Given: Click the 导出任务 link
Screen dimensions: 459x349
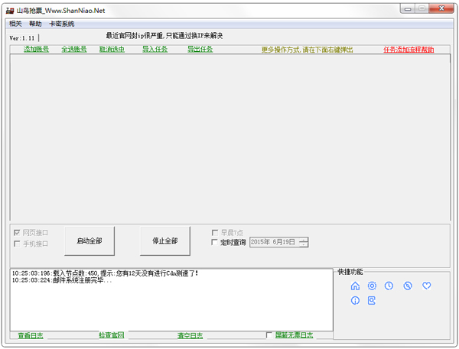Looking at the screenshot, I should 200,49.
